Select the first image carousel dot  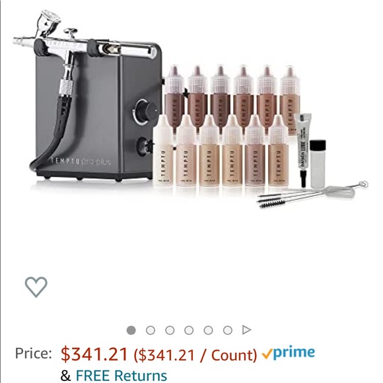[131, 330]
